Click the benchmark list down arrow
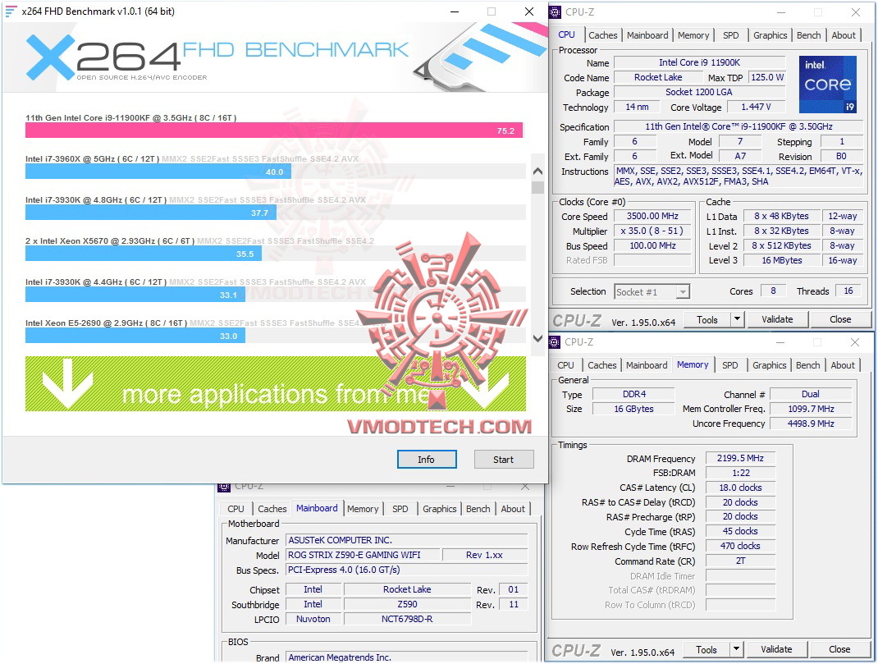The width and height of the screenshot is (878, 664). coord(537,338)
